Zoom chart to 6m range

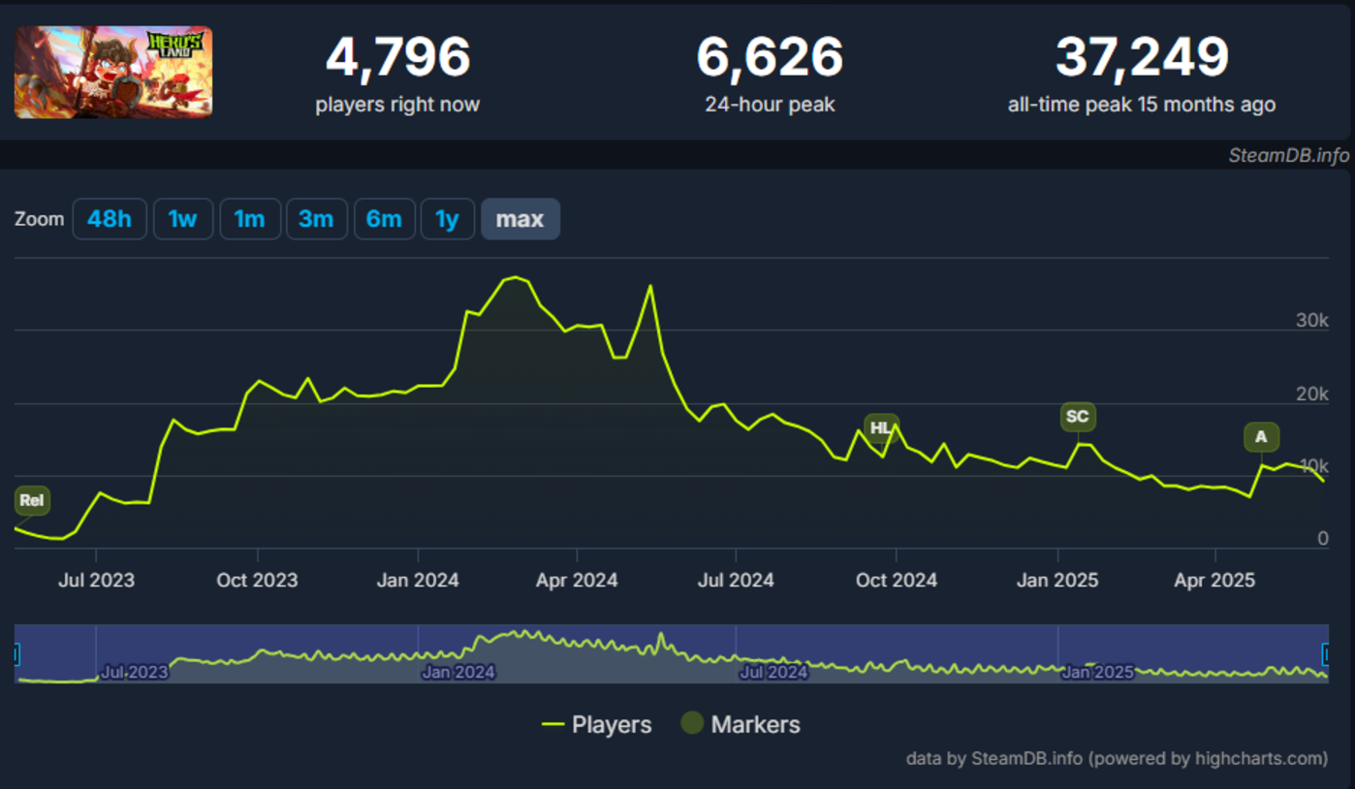coord(384,219)
